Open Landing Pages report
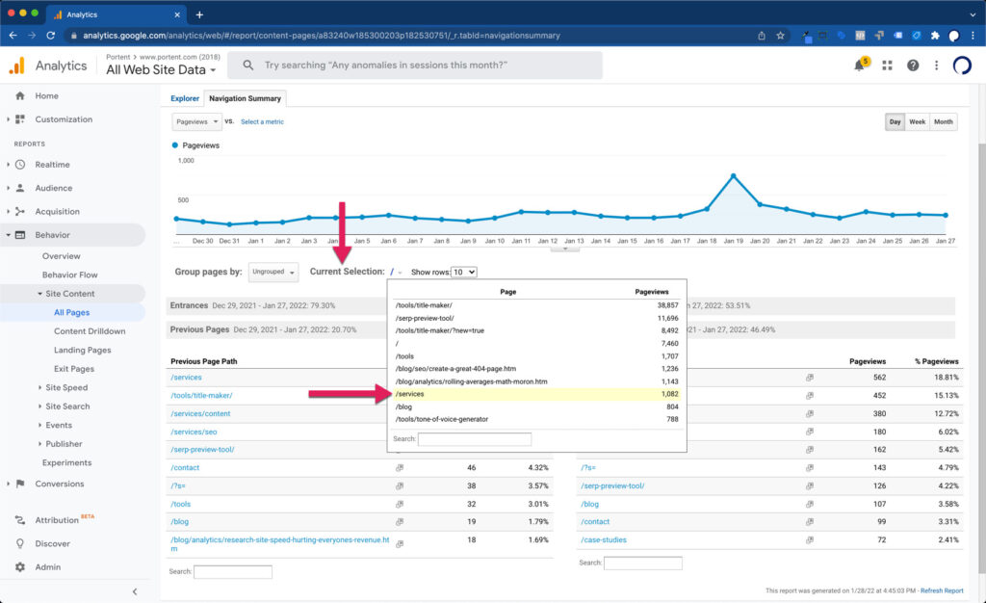The image size is (986, 603). point(83,350)
